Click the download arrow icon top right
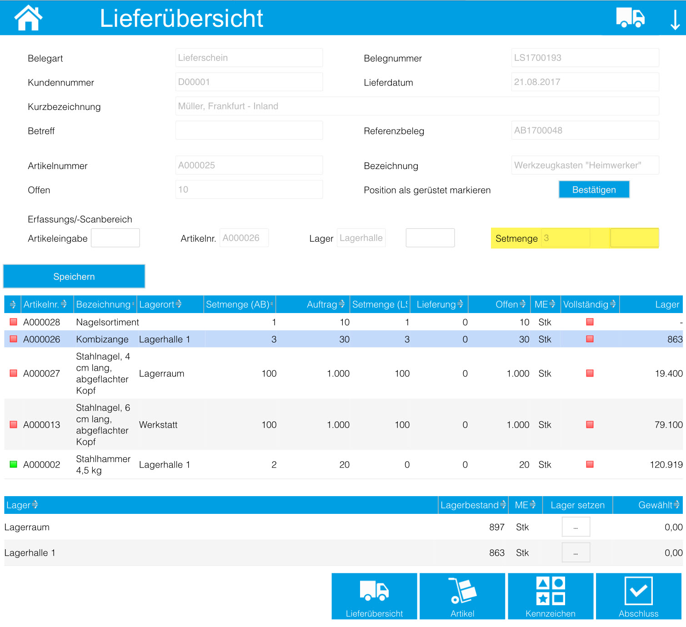 pyautogui.click(x=675, y=18)
